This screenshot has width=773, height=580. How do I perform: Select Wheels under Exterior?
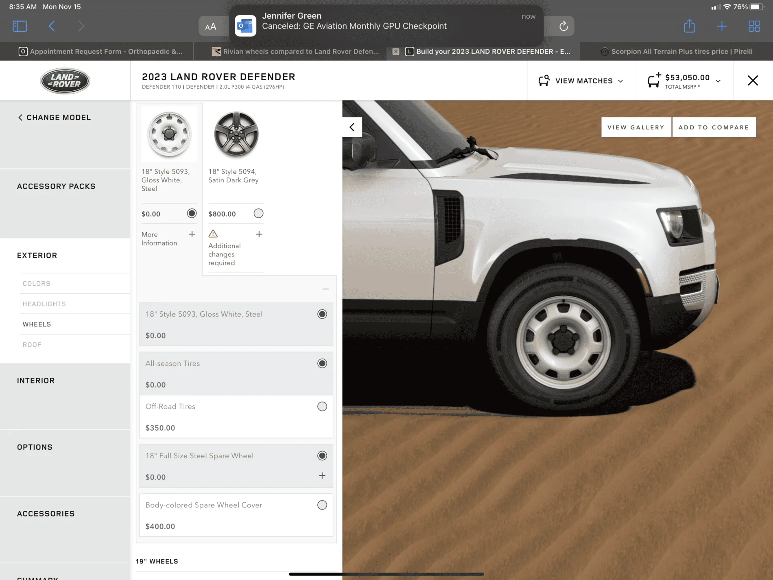tap(37, 324)
